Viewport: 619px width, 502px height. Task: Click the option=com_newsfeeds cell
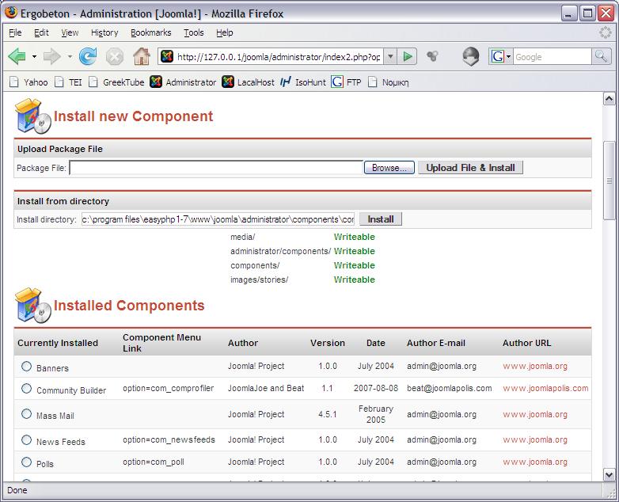(x=169, y=439)
